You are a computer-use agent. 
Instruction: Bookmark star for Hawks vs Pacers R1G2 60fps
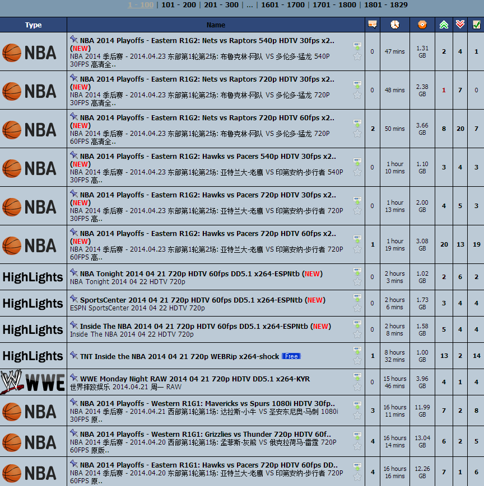[x=357, y=249]
